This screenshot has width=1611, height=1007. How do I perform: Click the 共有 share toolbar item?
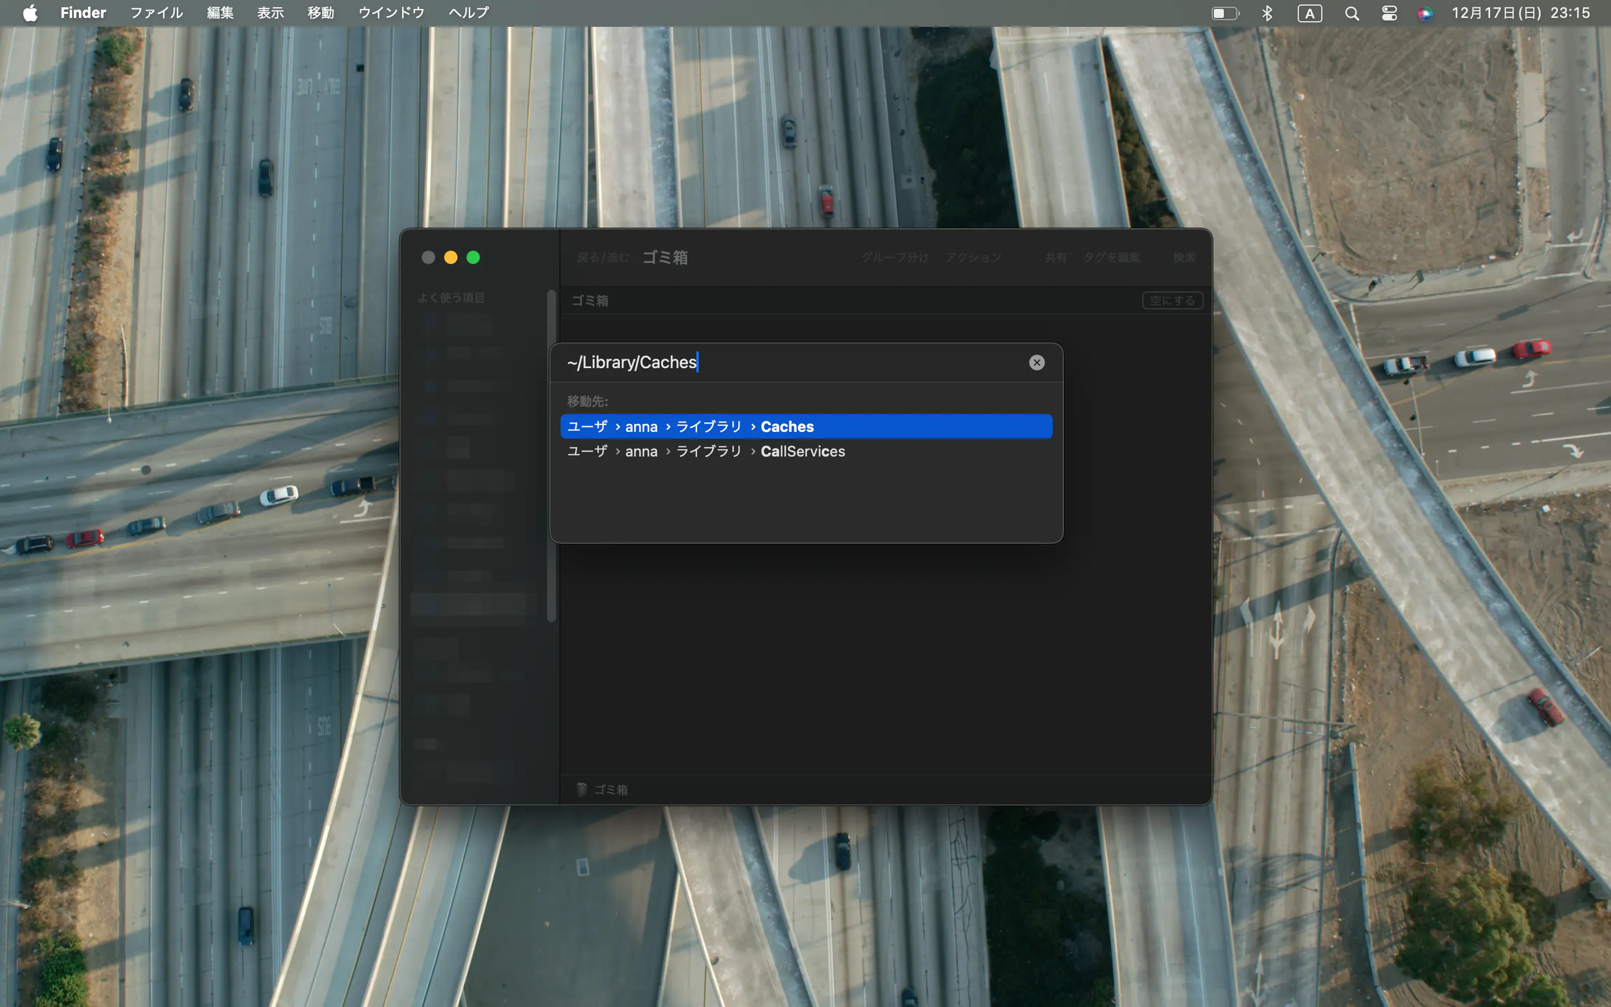[1055, 257]
